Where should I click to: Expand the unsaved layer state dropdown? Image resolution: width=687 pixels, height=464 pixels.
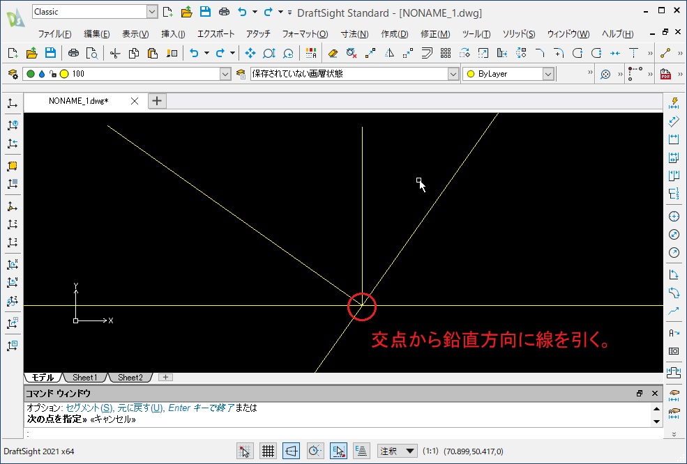(x=453, y=74)
